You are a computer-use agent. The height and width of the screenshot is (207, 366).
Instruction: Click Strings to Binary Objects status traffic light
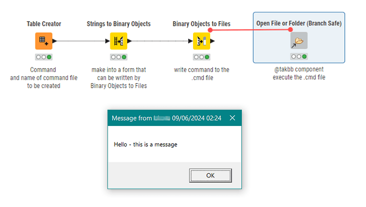pyautogui.click(x=119, y=57)
